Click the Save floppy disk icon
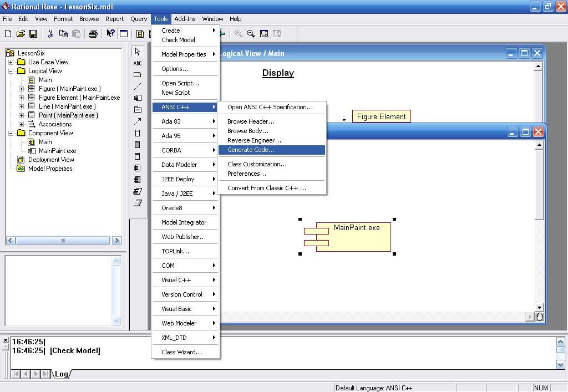This screenshot has height=392, width=568. (33, 34)
